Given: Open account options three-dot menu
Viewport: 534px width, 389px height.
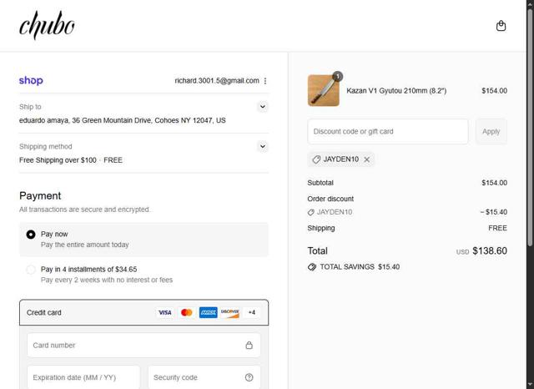Looking at the screenshot, I should point(265,81).
